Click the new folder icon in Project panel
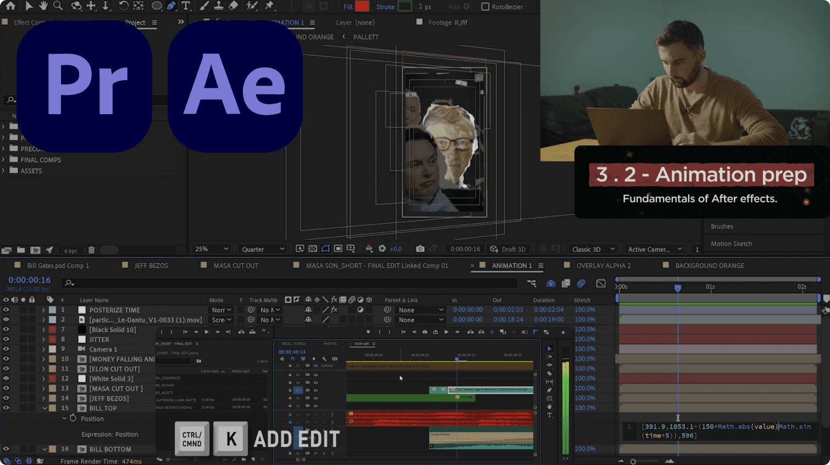 tap(21, 250)
